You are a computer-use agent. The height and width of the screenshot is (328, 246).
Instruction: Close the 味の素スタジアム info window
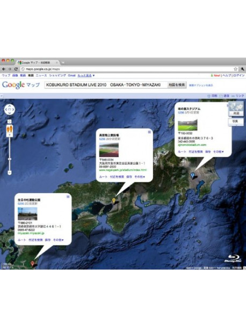pos(228,105)
